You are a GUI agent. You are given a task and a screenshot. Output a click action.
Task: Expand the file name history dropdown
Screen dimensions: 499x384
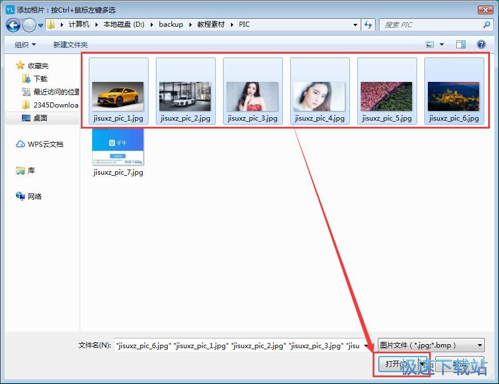pos(366,345)
